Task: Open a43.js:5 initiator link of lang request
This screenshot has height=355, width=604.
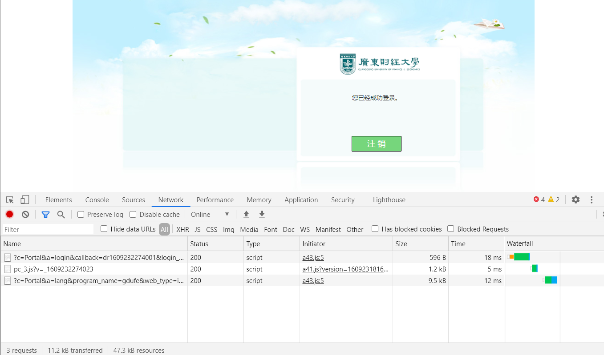Action: (313, 280)
